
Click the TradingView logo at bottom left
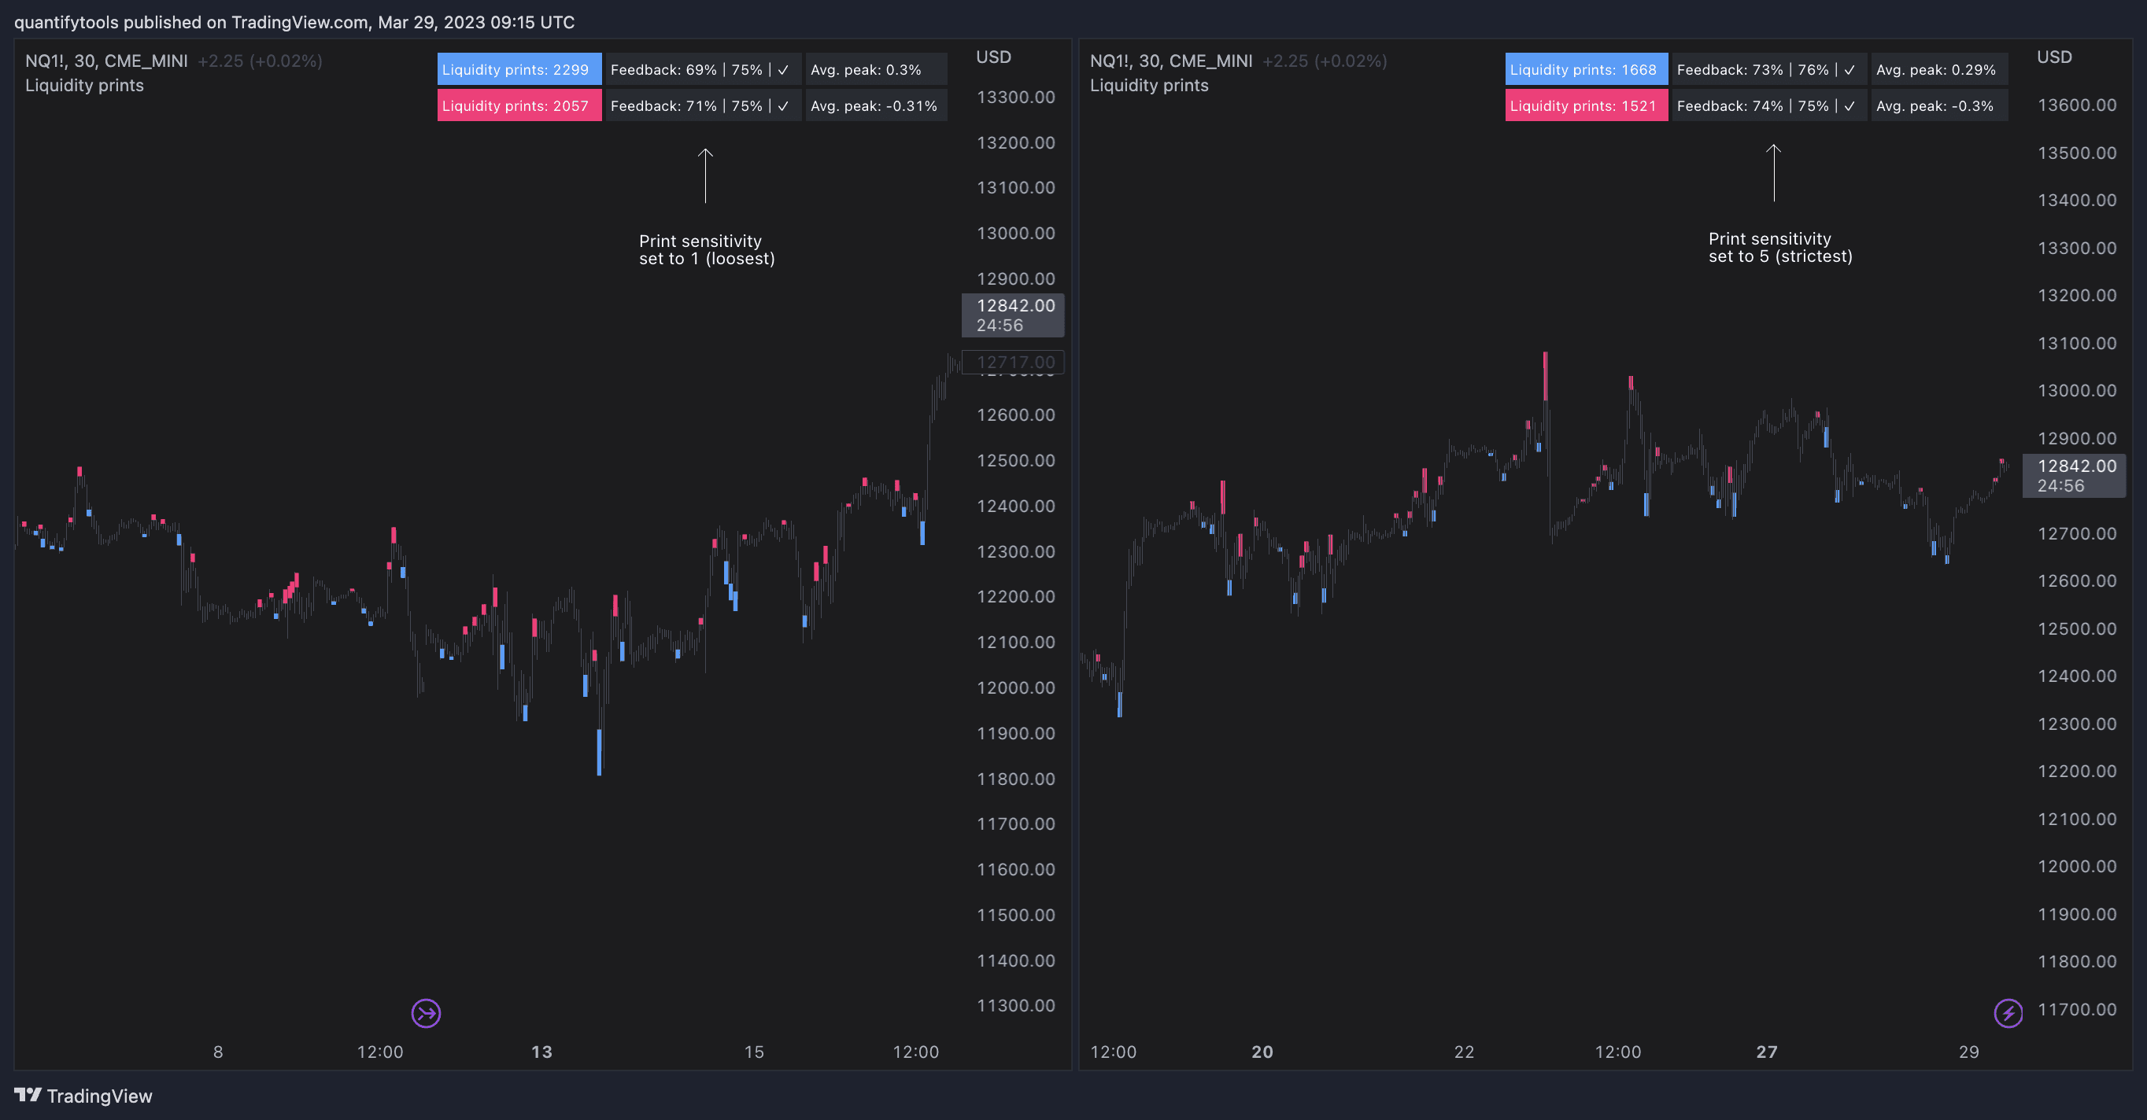(83, 1095)
